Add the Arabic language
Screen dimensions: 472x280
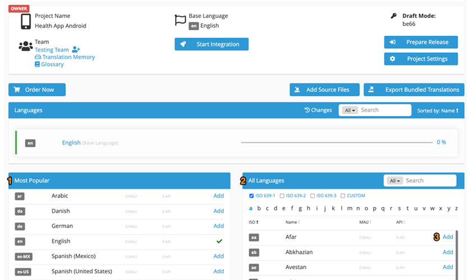coord(218,196)
